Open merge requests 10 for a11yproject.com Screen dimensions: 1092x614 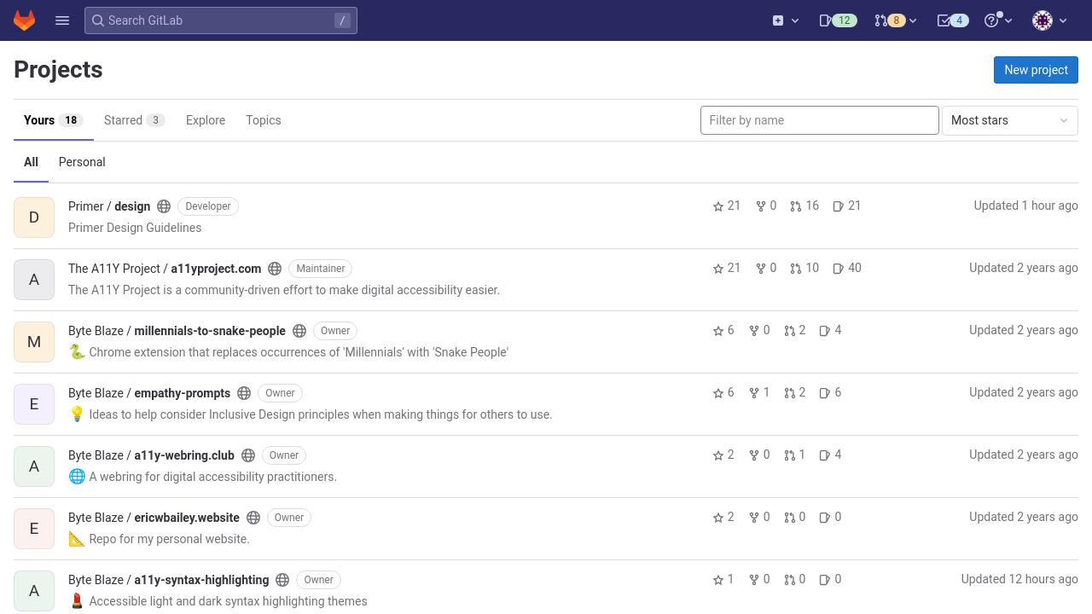point(804,269)
